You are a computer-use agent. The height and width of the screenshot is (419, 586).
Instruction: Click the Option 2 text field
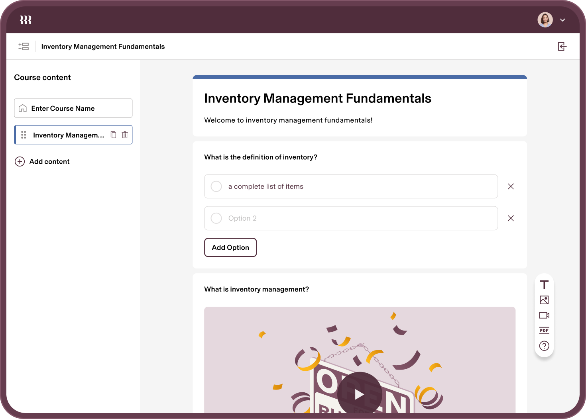tap(351, 218)
